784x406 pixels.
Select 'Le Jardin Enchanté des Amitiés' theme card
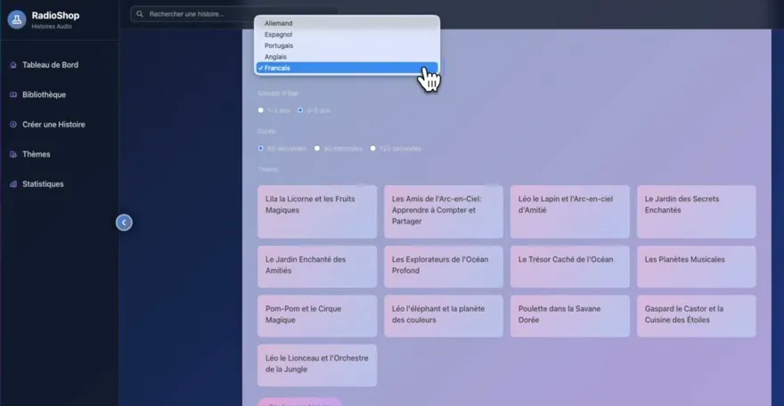317,267
